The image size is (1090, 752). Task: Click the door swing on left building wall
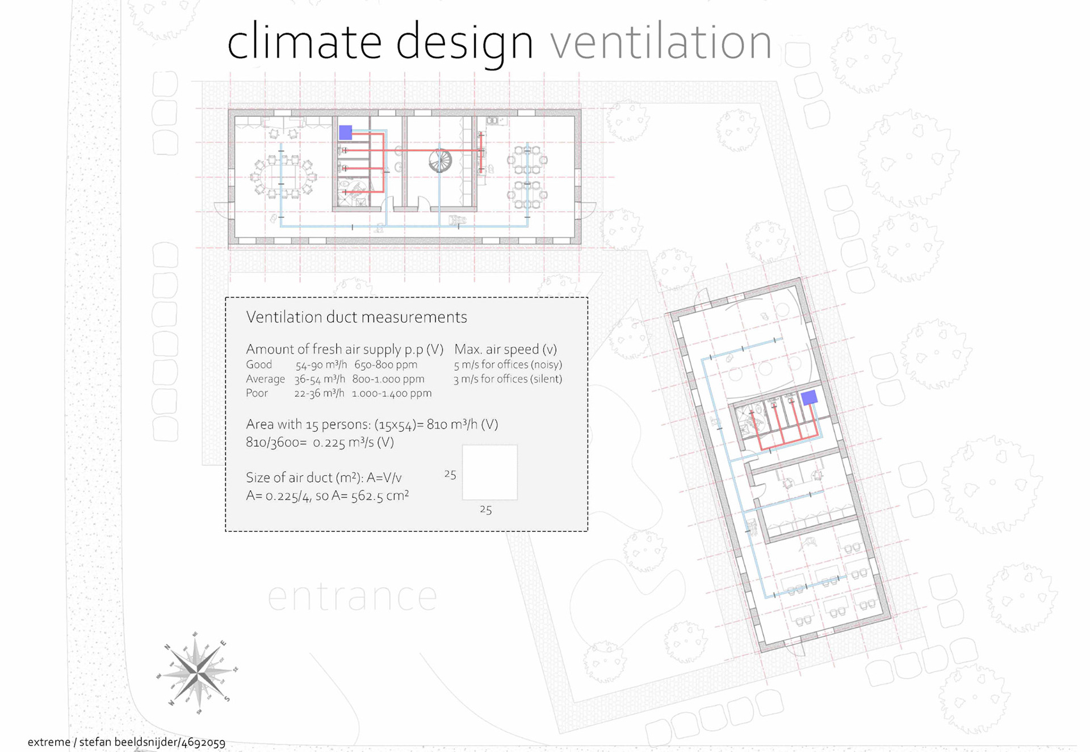click(x=223, y=209)
